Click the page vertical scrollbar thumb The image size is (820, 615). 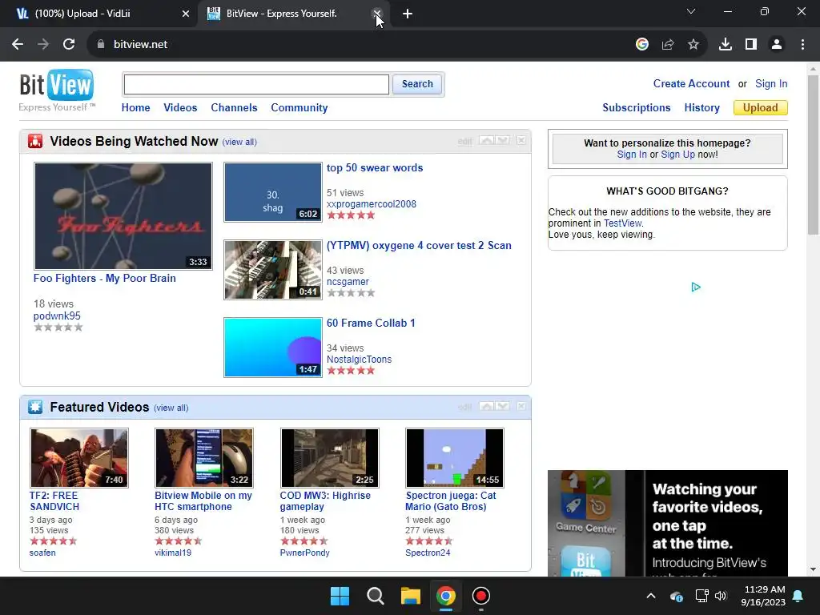[x=813, y=155]
